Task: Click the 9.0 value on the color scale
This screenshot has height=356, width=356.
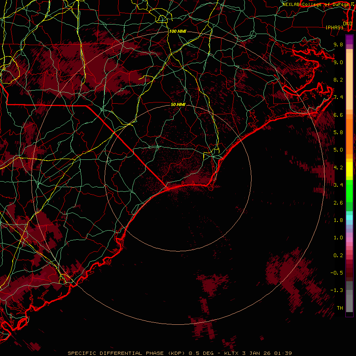Action: (x=338, y=62)
